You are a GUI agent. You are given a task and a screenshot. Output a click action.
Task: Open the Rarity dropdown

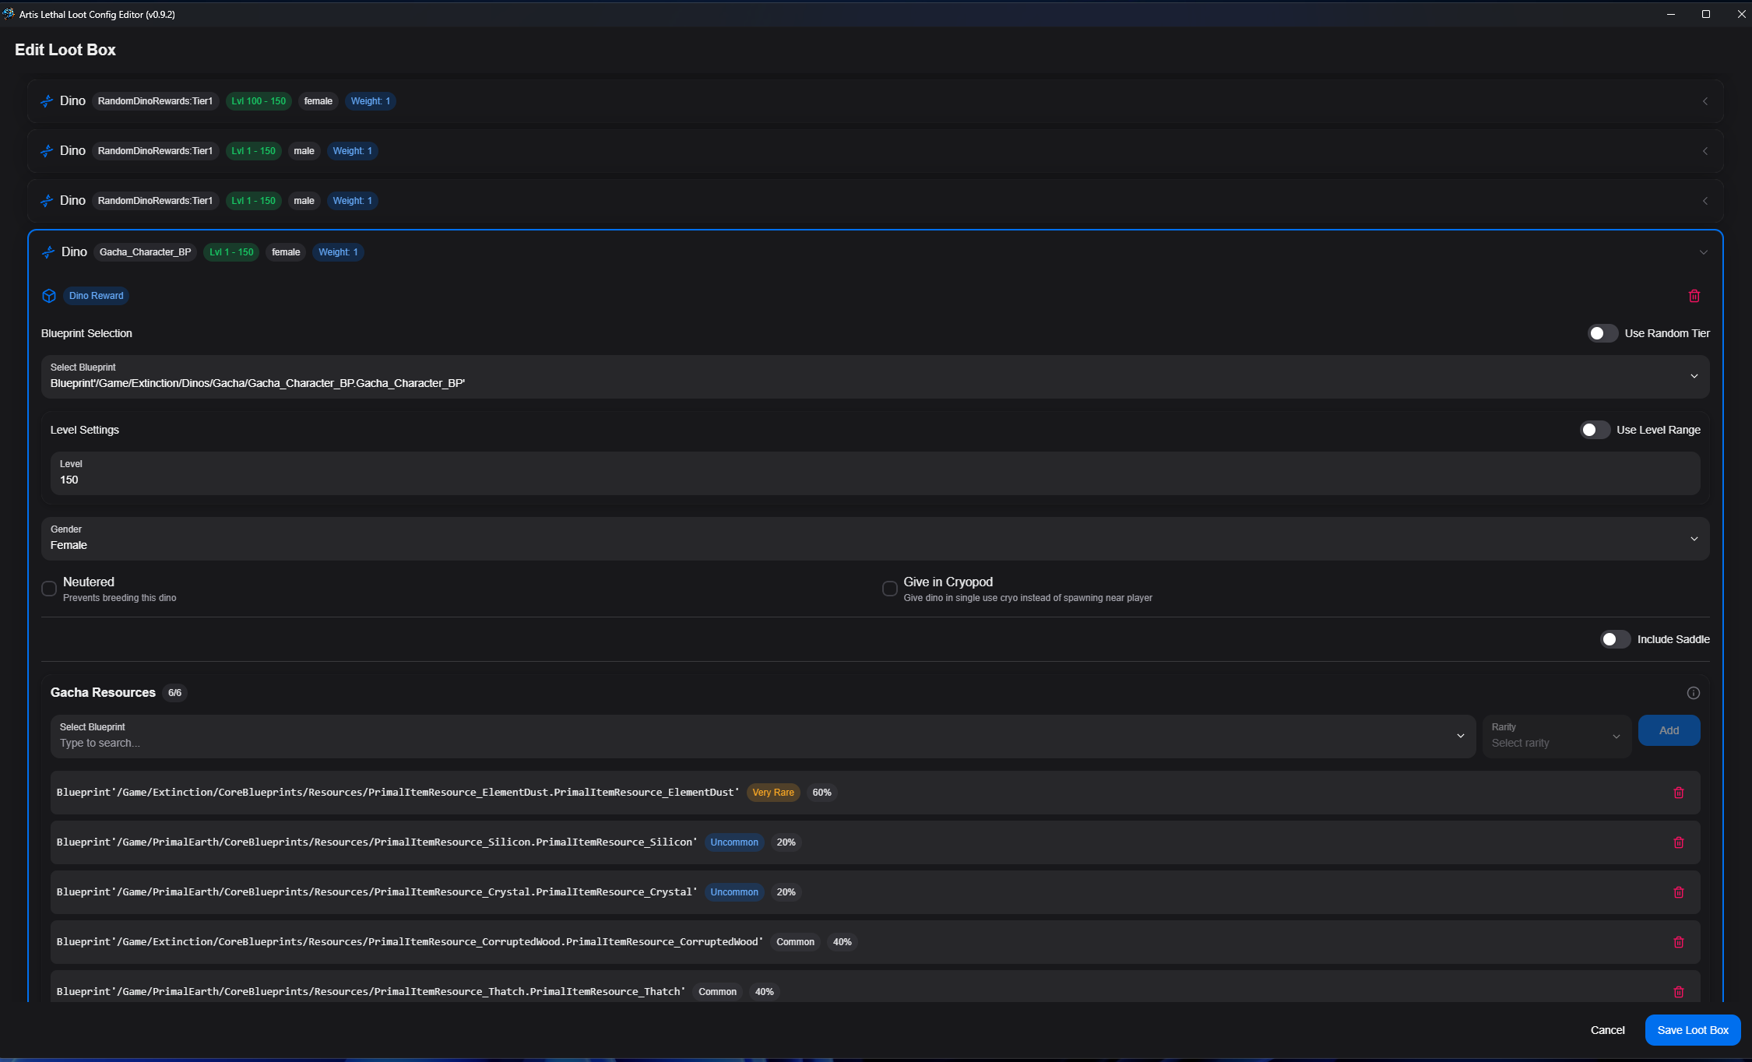point(1557,737)
